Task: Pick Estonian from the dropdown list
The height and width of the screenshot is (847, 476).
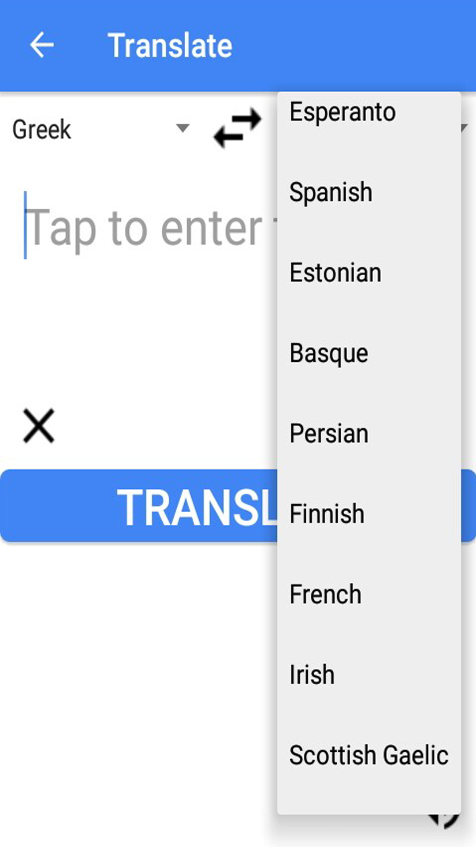Action: tap(335, 273)
